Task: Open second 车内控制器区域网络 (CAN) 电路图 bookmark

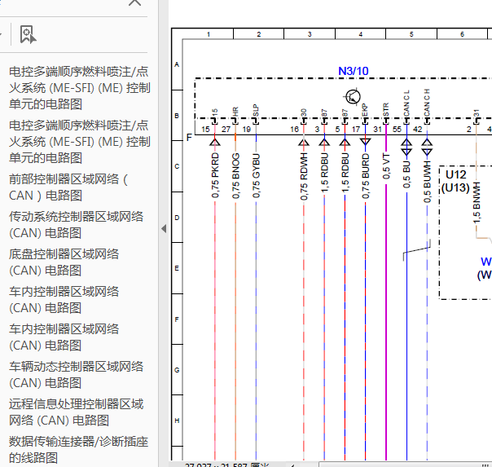Action: [x=64, y=337]
